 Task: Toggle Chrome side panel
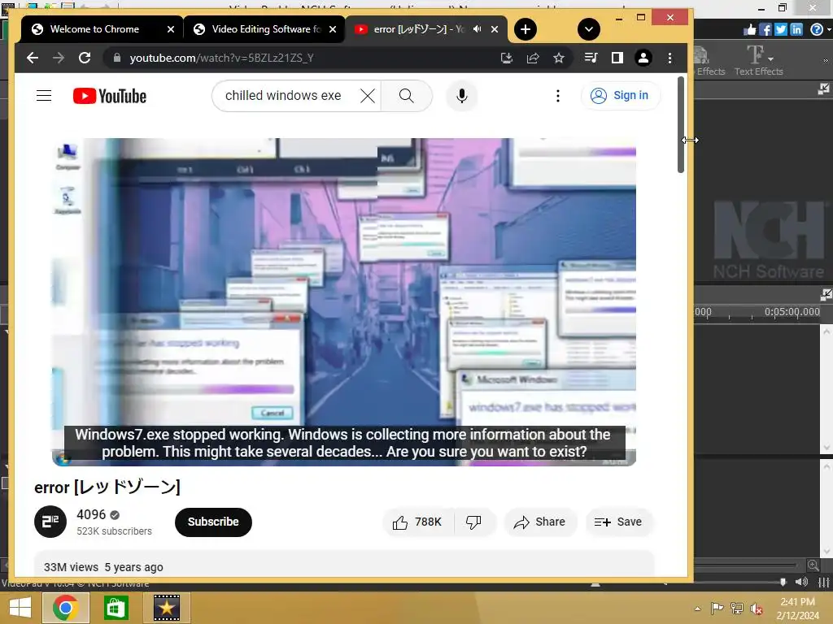[x=617, y=58]
